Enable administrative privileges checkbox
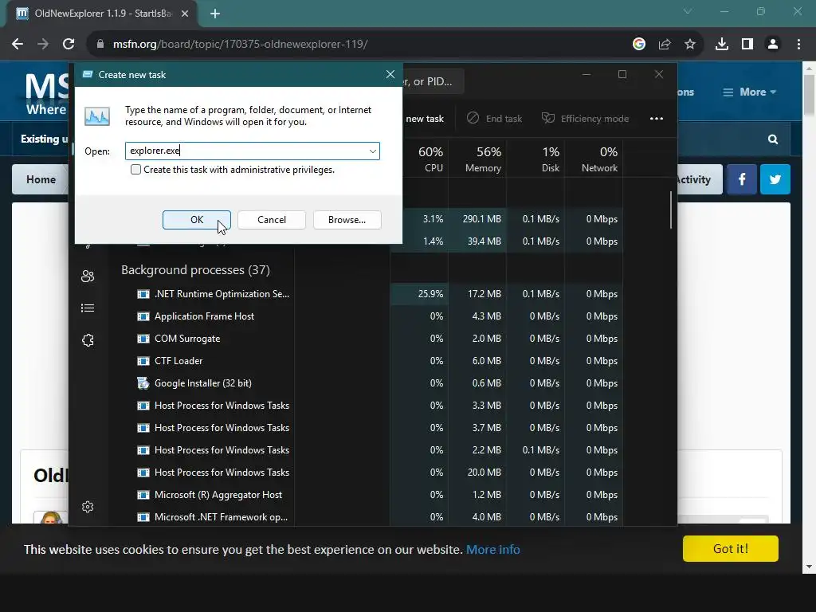The image size is (816, 612). (135, 170)
